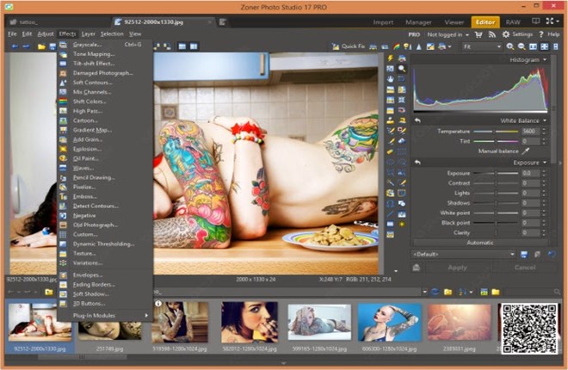Image resolution: width=568 pixels, height=370 pixels.
Task: Switch to the Manager tab
Action: click(418, 22)
